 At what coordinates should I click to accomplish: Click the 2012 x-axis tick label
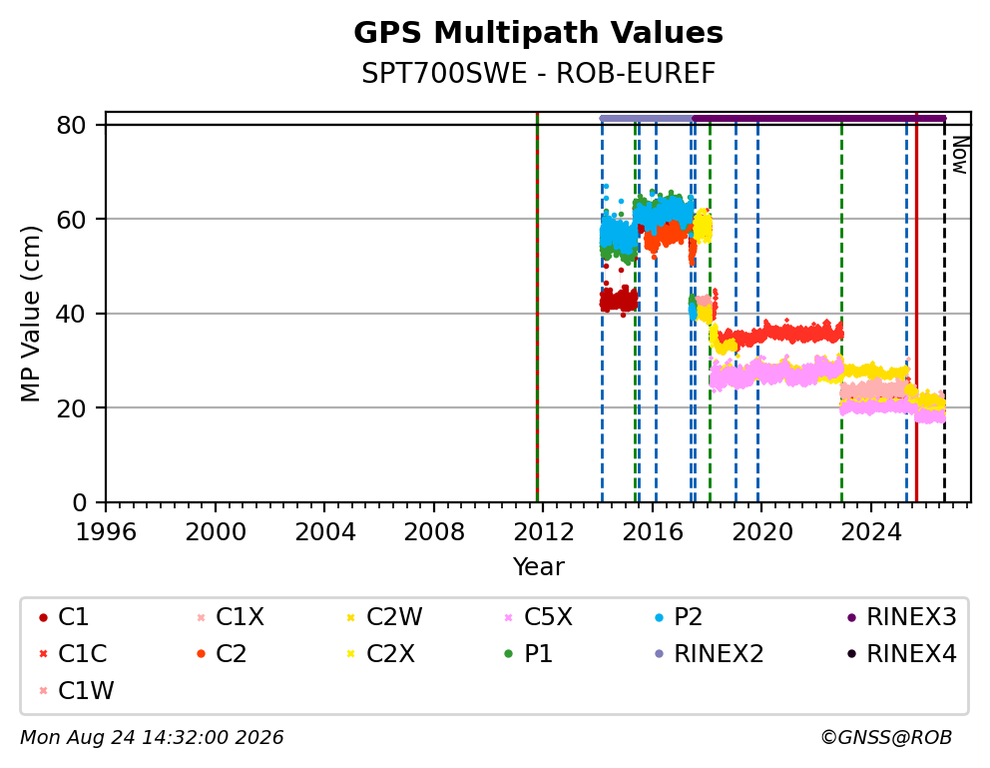click(543, 532)
